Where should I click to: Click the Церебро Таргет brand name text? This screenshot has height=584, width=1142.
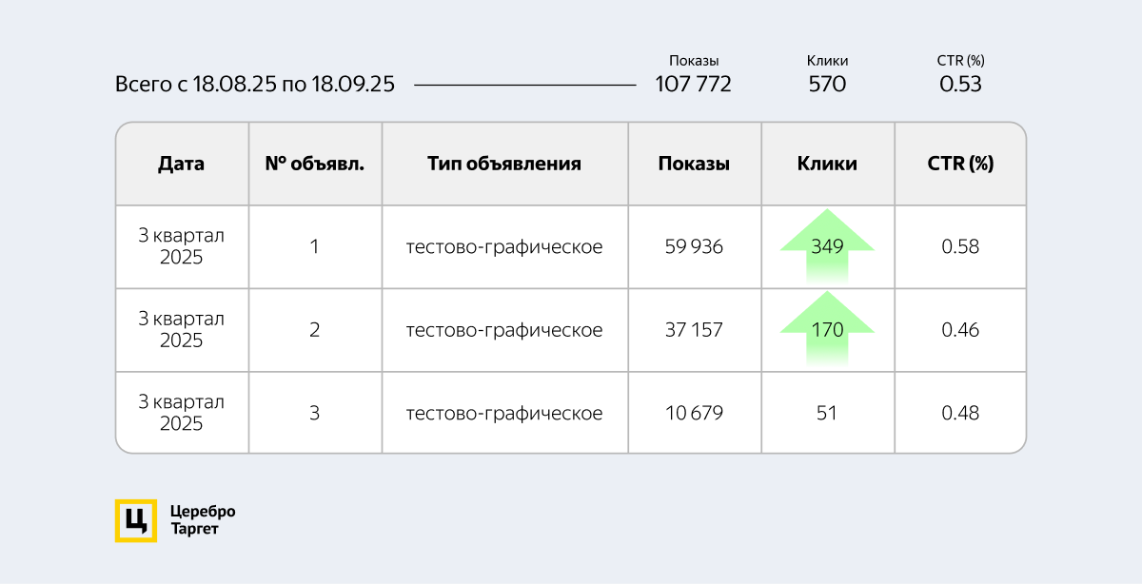pos(202,520)
